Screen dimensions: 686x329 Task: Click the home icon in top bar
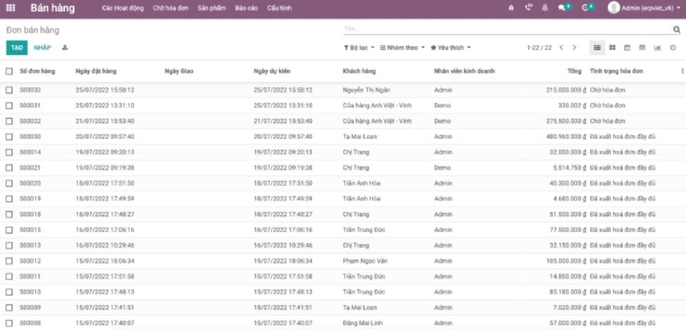click(x=511, y=8)
